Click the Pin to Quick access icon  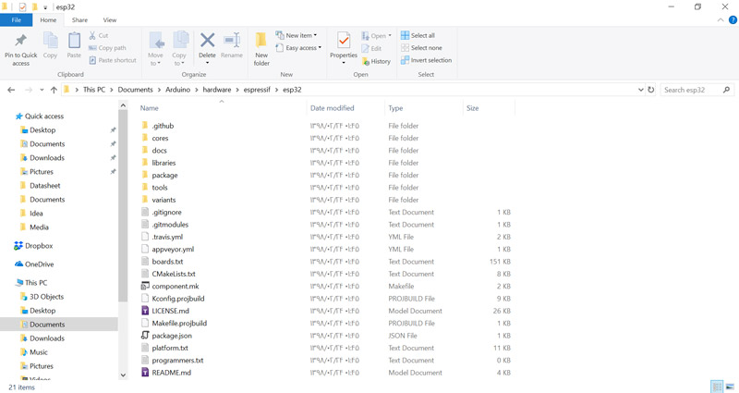pyautogui.click(x=20, y=41)
